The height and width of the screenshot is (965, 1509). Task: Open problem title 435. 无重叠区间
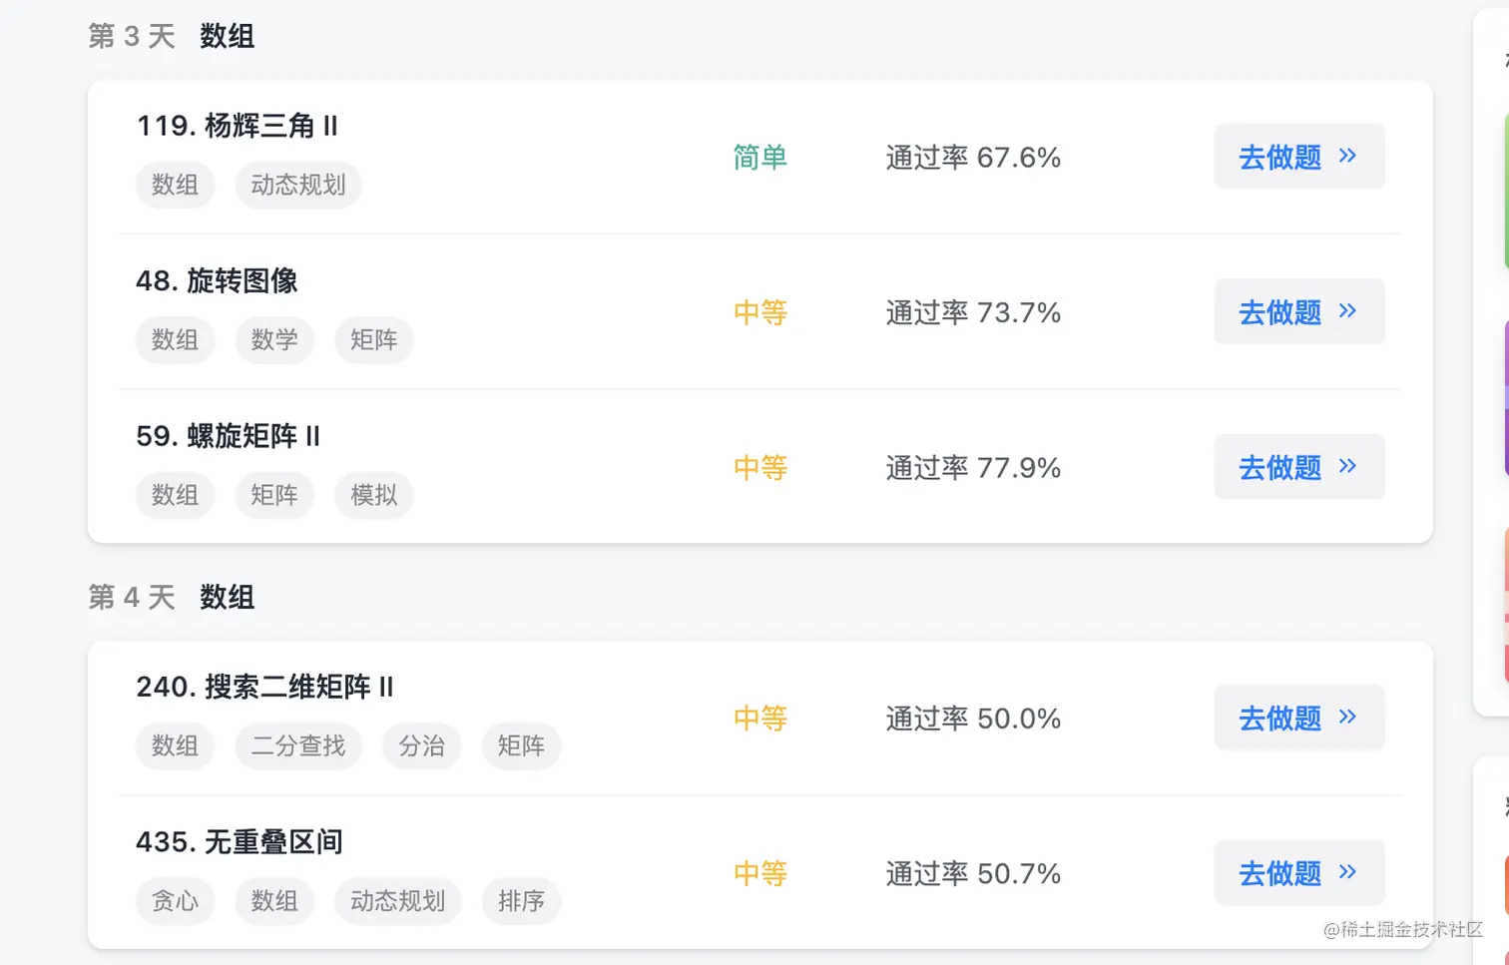tap(240, 842)
